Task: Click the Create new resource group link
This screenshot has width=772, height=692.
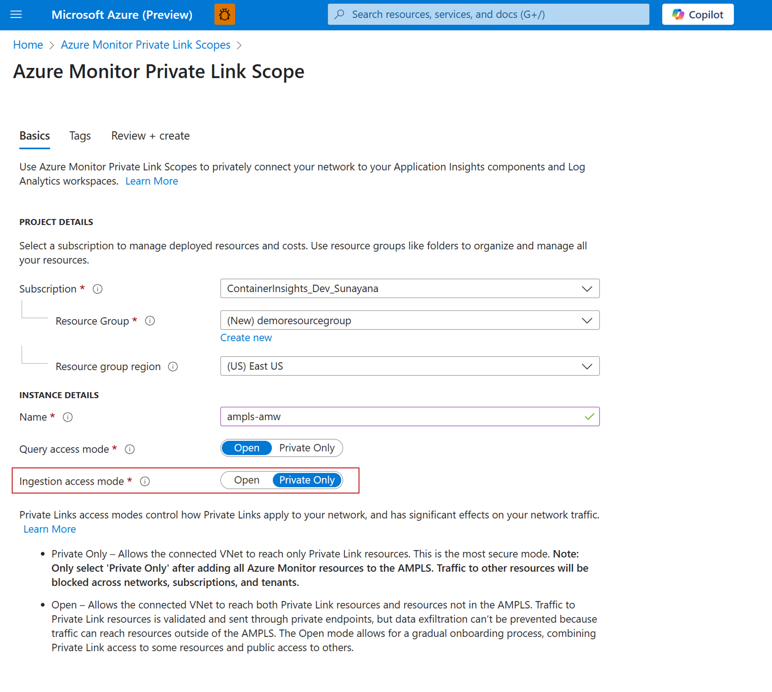Action: click(246, 338)
